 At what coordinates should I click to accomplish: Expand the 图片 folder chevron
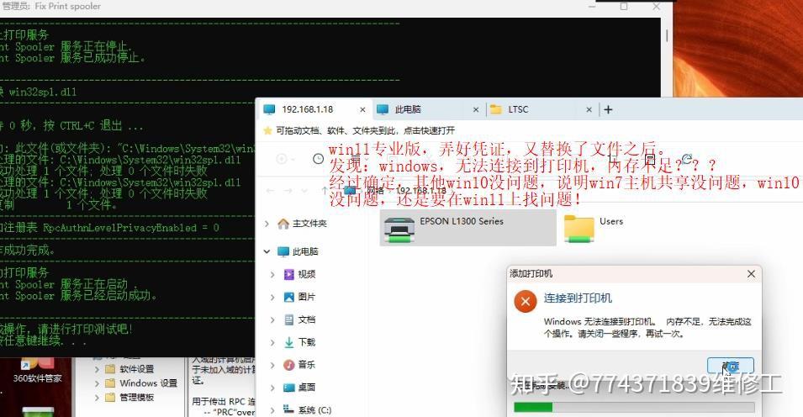coord(272,297)
